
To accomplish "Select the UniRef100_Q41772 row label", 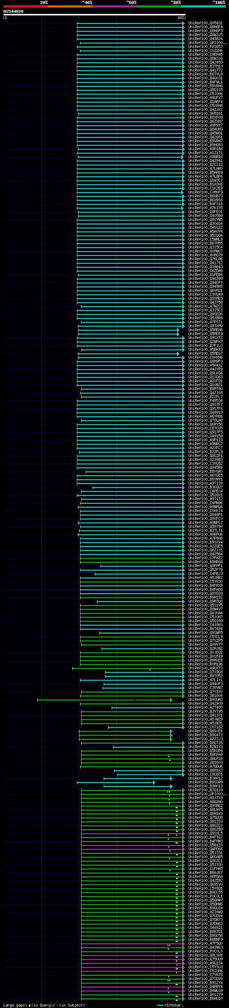I will [205, 70].
